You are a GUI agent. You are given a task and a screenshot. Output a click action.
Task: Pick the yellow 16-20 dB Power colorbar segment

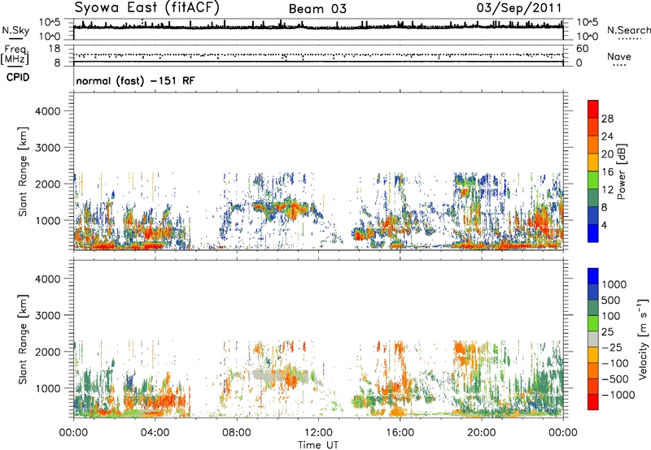tap(593, 162)
